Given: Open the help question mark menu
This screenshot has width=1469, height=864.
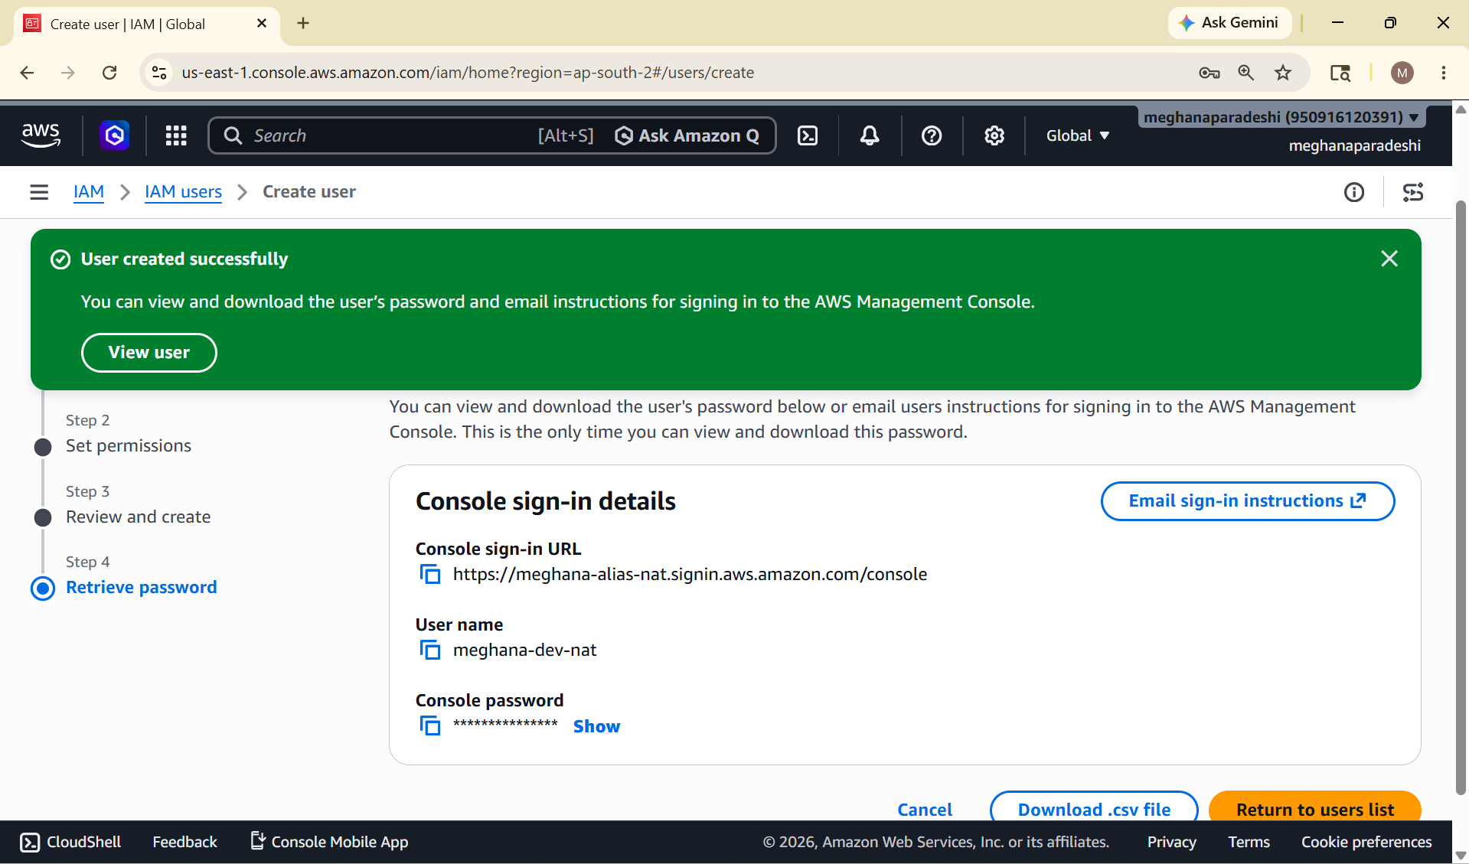Looking at the screenshot, I should pos(932,135).
